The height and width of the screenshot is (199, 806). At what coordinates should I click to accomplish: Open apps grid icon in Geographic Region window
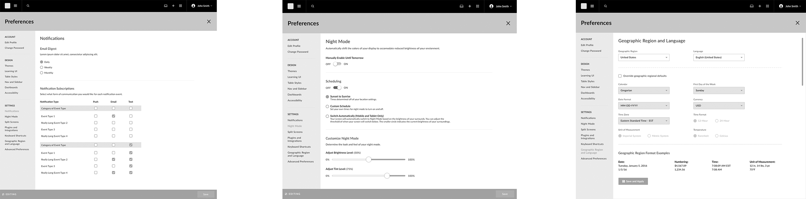coord(768,6)
